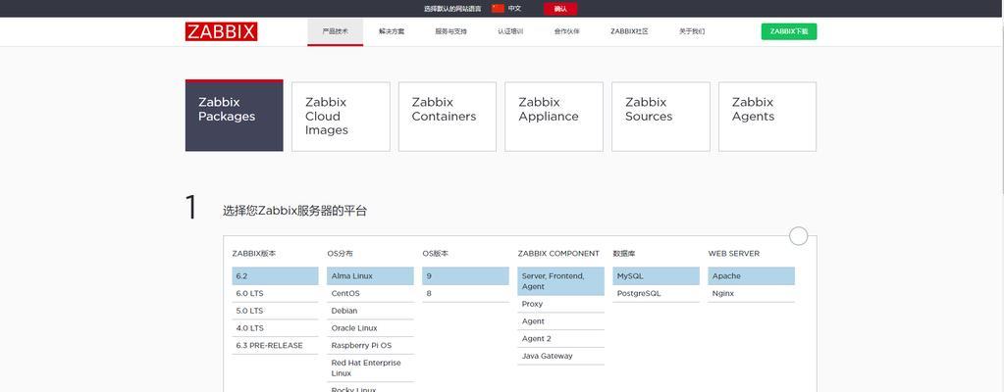This screenshot has height=392, width=1004.
Task: Open the 服务与支持 menu
Action: (x=450, y=31)
